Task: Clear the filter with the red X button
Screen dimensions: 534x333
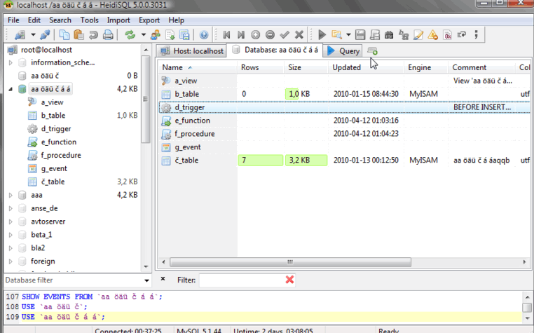Action: [x=290, y=280]
